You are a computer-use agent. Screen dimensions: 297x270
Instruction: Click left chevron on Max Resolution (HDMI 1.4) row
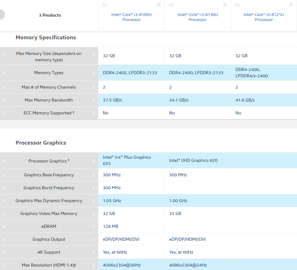4,265
